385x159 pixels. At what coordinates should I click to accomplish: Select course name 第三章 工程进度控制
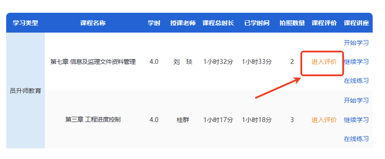tap(93, 120)
